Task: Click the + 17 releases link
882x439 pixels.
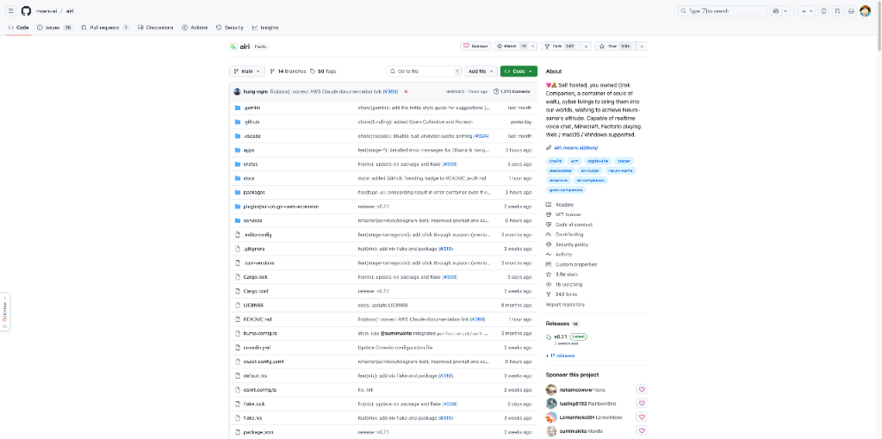Action: point(560,356)
